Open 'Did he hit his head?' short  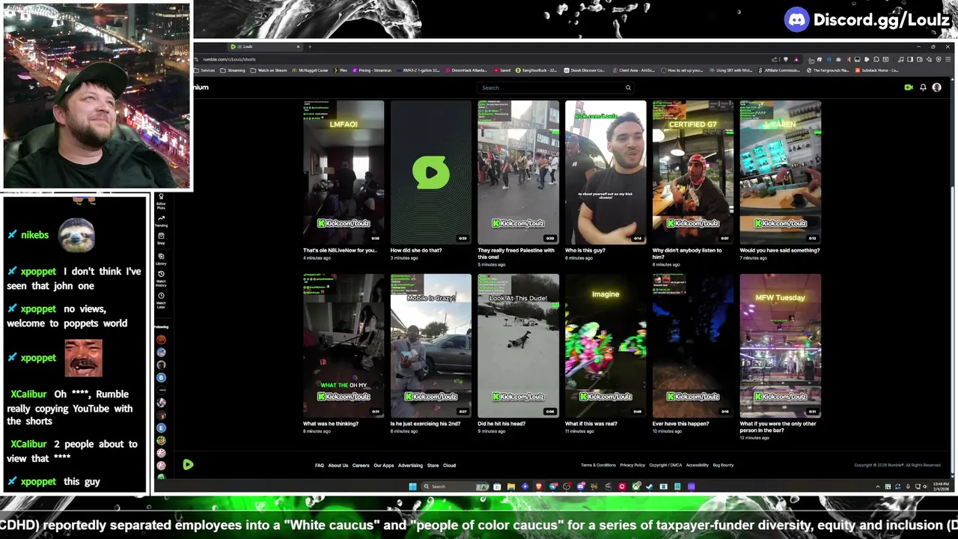[x=518, y=345]
